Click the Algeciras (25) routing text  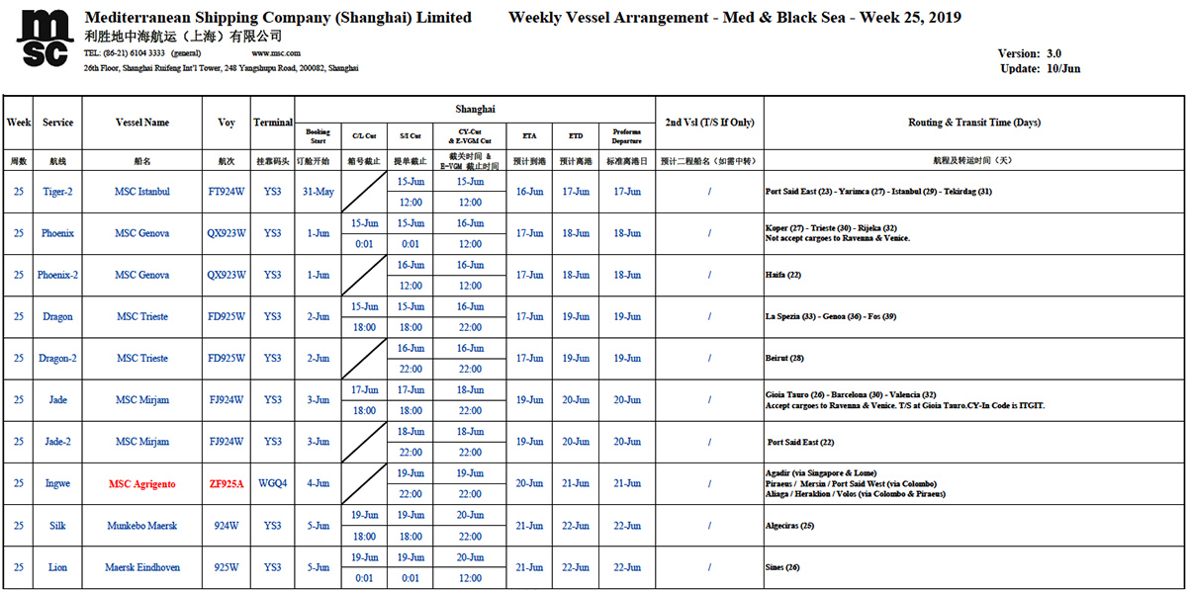791,526
